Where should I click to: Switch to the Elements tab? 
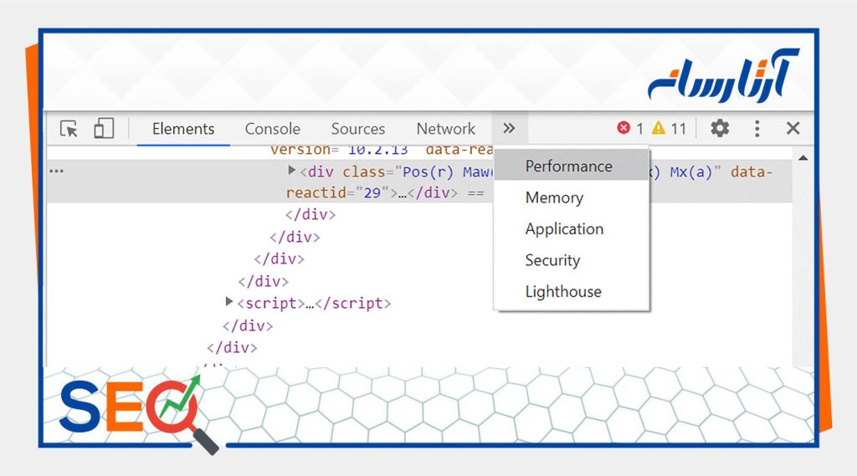[183, 129]
